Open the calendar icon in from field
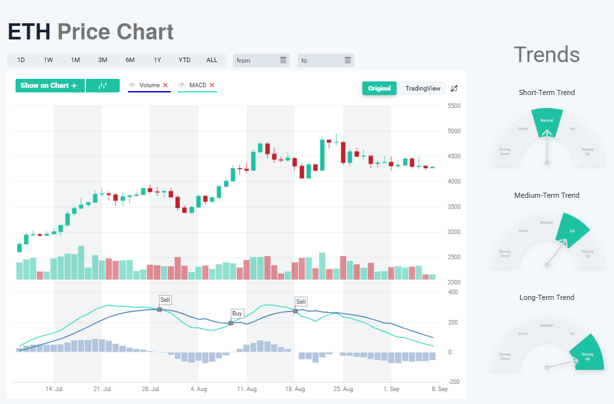The width and height of the screenshot is (614, 404). [283, 60]
